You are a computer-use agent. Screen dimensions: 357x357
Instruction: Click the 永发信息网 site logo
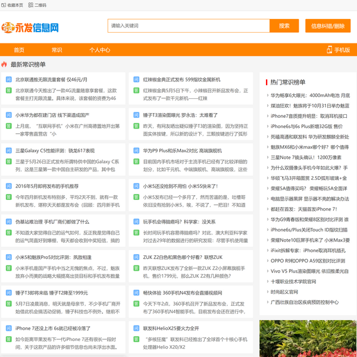[30, 27]
